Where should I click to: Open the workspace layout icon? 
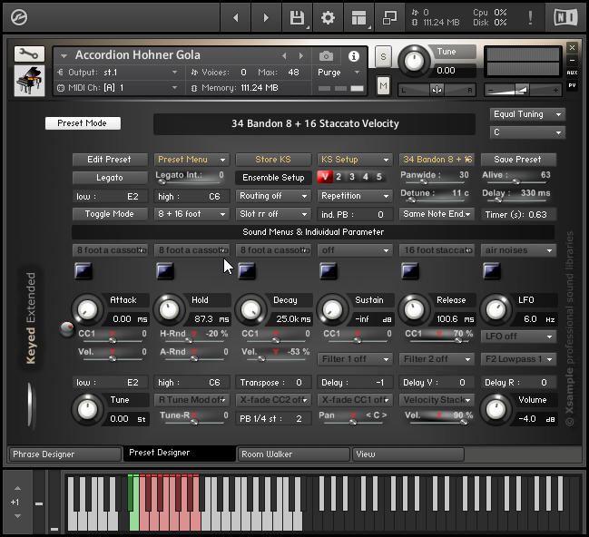[x=358, y=17]
